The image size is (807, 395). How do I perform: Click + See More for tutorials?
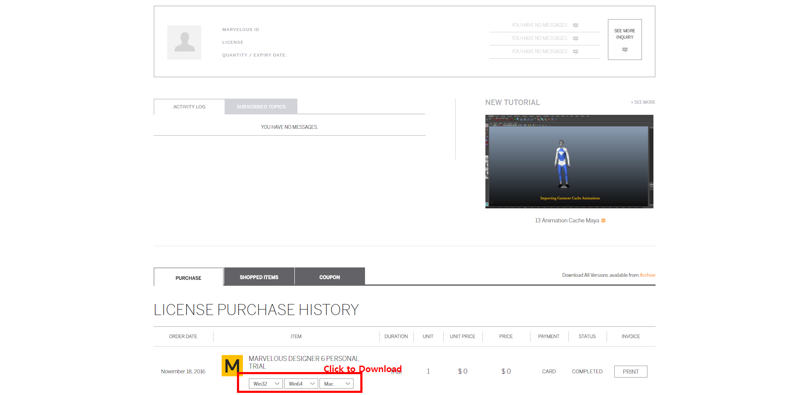point(643,102)
